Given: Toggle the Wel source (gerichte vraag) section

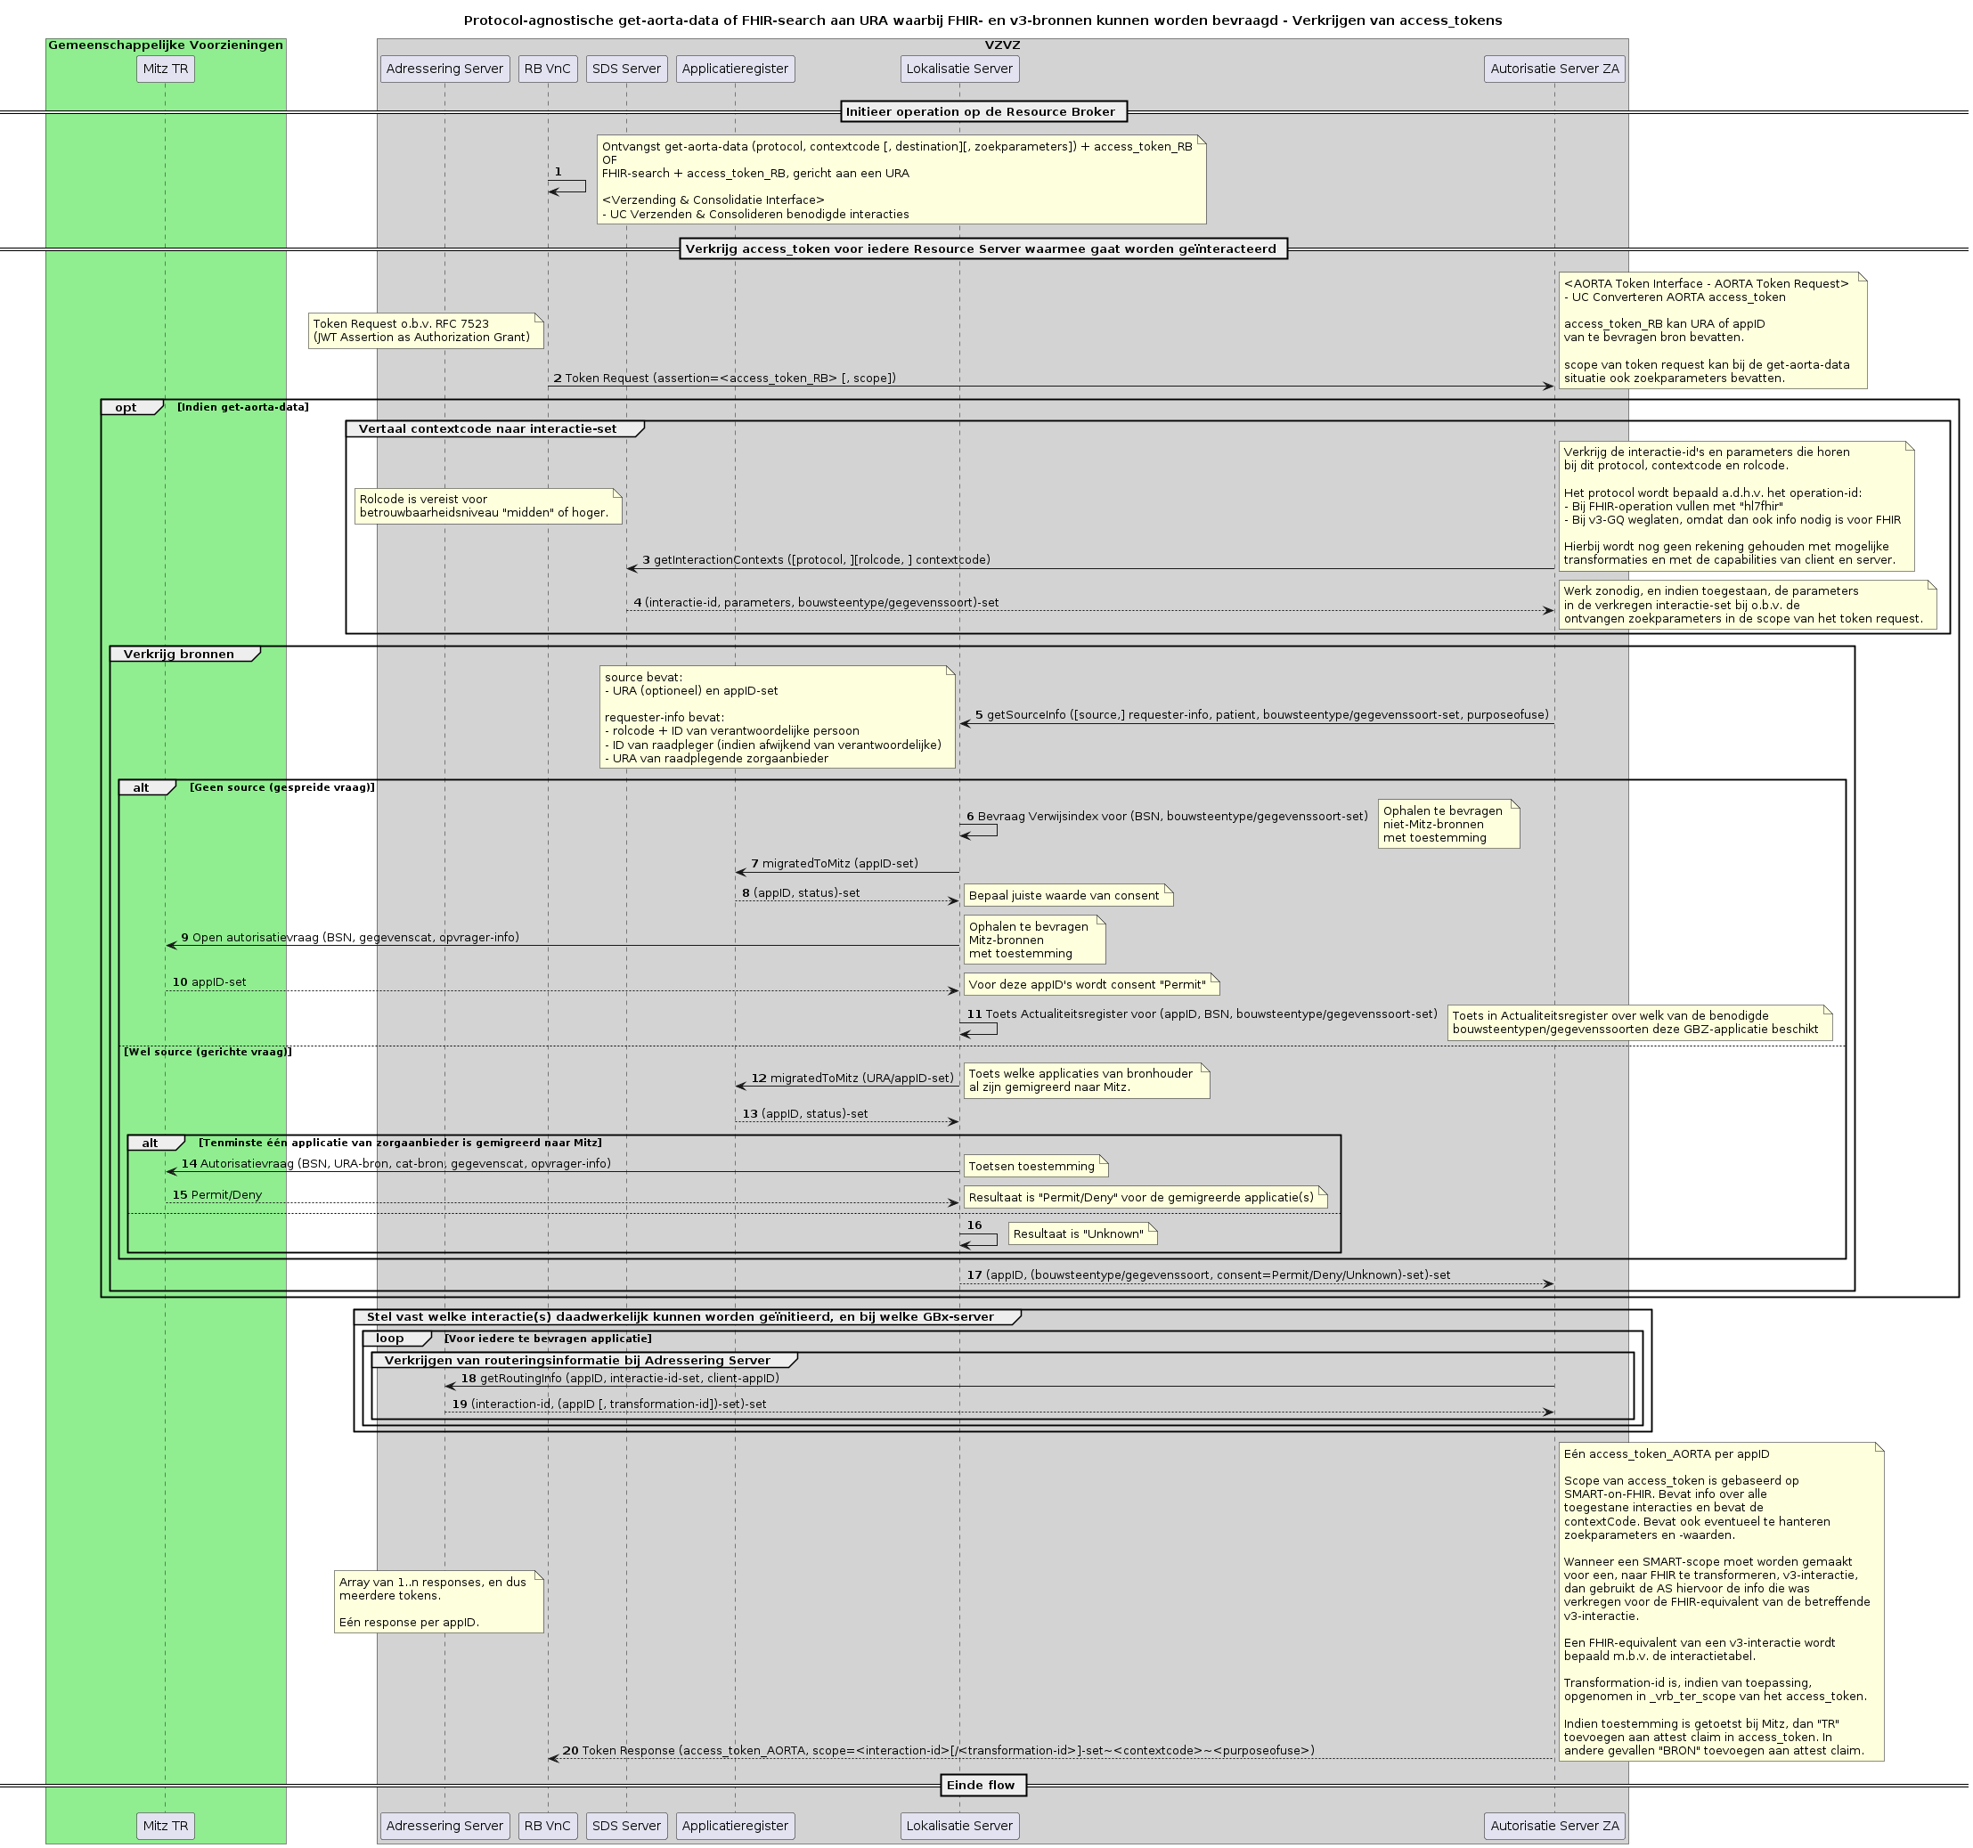Looking at the screenshot, I should pyautogui.click(x=207, y=1051).
